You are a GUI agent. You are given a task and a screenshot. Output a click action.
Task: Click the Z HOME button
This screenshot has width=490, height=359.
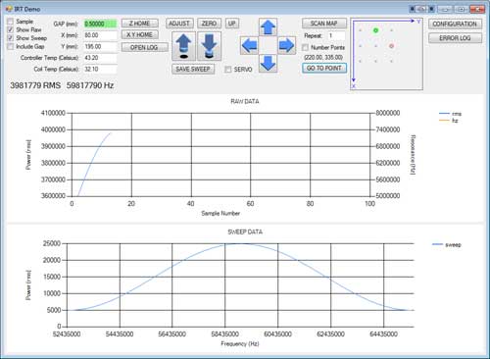click(140, 24)
